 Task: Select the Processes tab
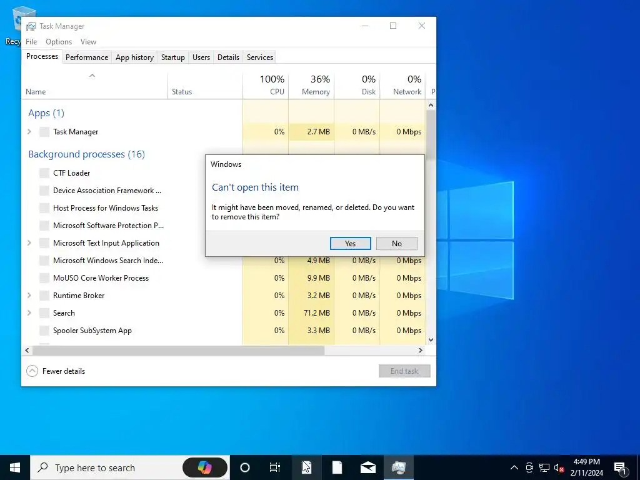click(x=42, y=56)
